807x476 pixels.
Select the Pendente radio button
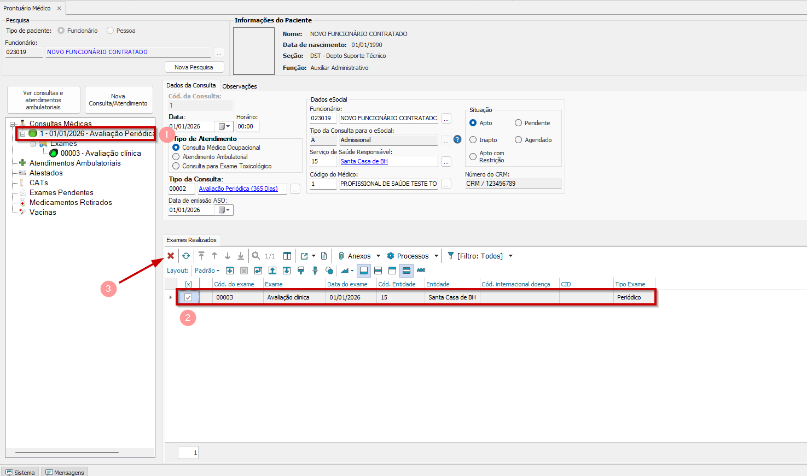click(x=518, y=123)
